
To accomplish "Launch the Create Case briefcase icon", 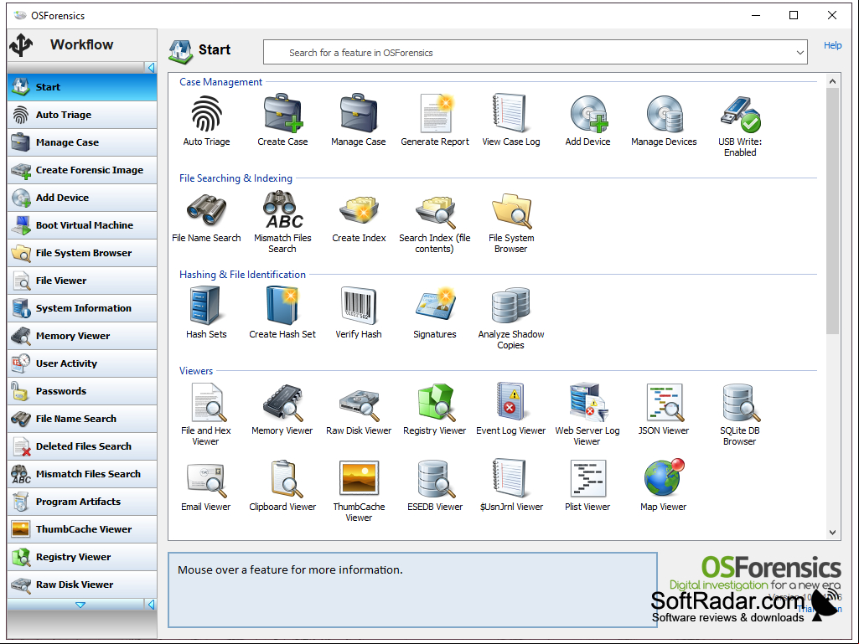I will coord(282,121).
